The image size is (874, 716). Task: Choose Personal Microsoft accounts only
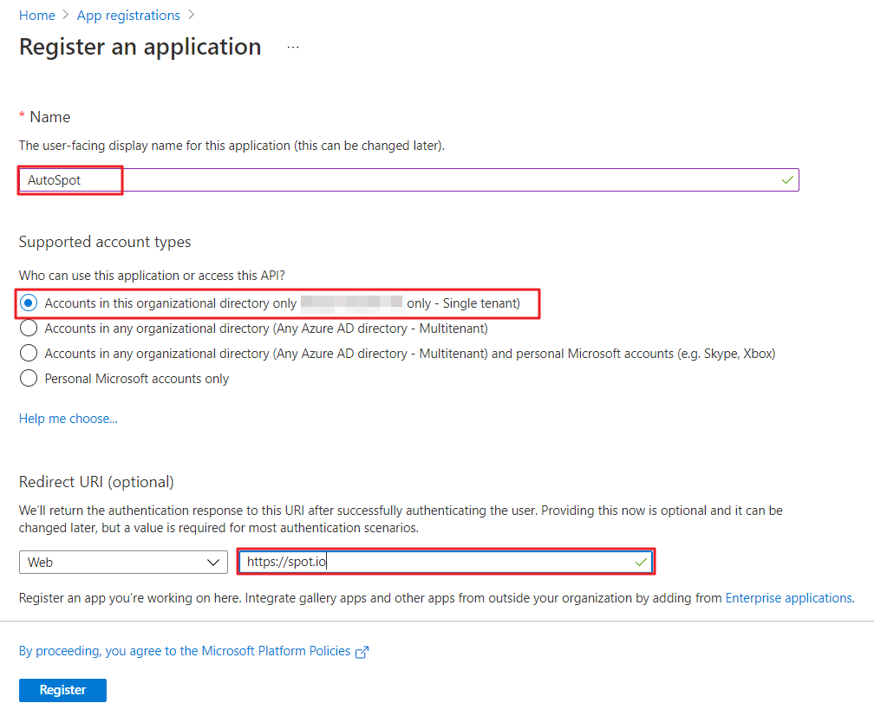click(29, 378)
